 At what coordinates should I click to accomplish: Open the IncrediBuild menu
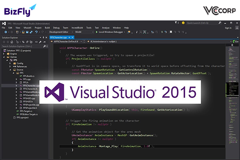click(77, 28)
